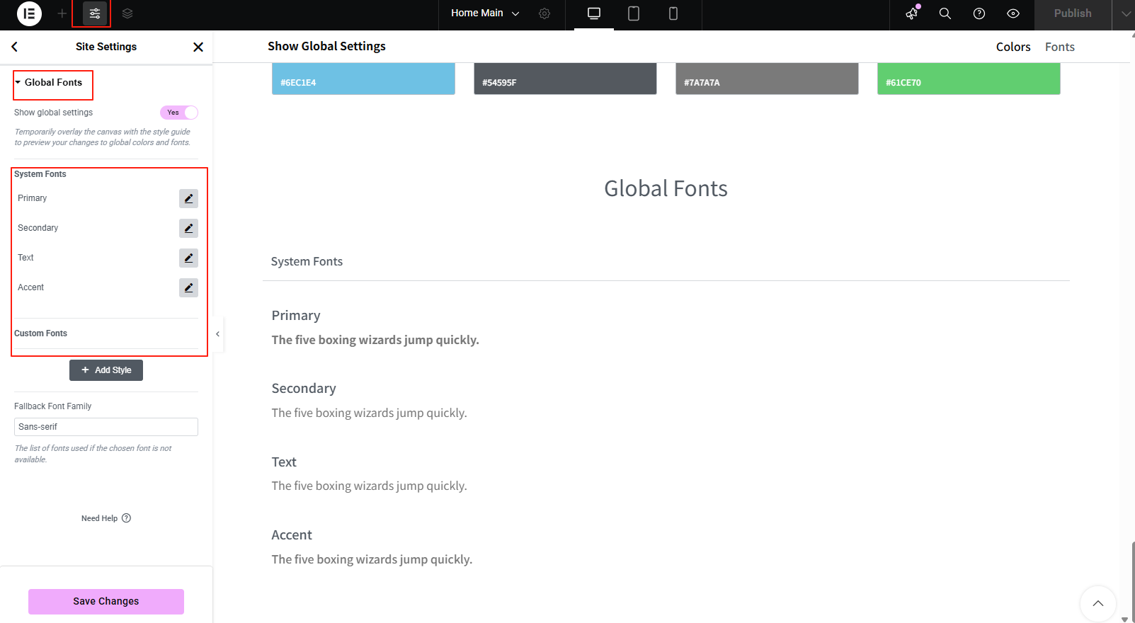Switch to mobile responsive view
The image size is (1135, 623).
(673, 13)
